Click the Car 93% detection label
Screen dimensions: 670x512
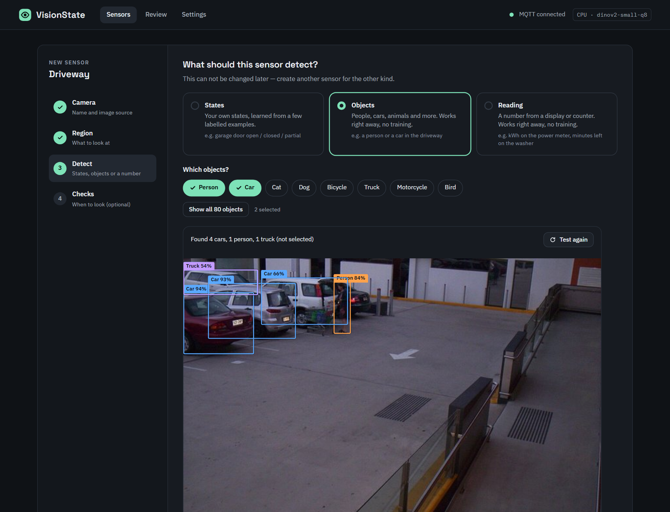[x=221, y=280]
